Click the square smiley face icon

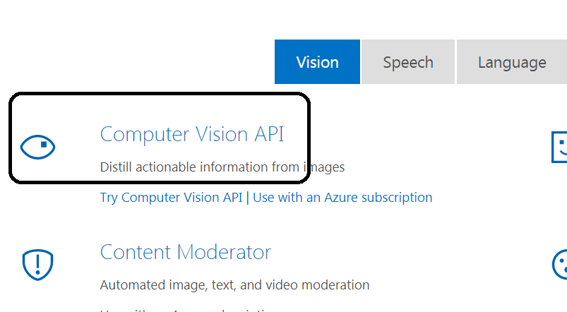pyautogui.click(x=559, y=148)
